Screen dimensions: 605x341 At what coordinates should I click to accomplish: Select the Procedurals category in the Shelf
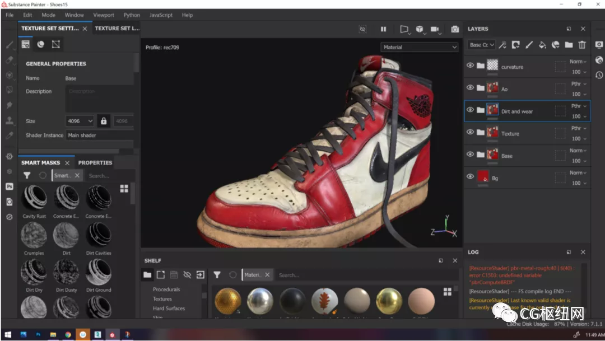coord(166,289)
